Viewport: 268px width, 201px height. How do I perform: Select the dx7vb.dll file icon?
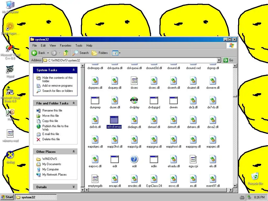(213, 100)
